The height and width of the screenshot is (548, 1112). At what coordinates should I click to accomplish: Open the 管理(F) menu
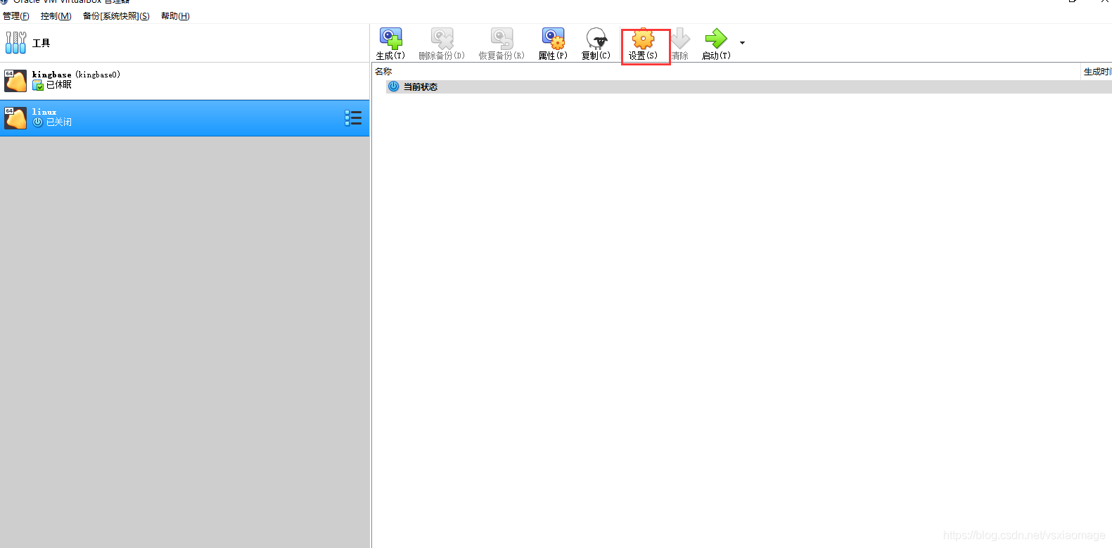[16, 16]
